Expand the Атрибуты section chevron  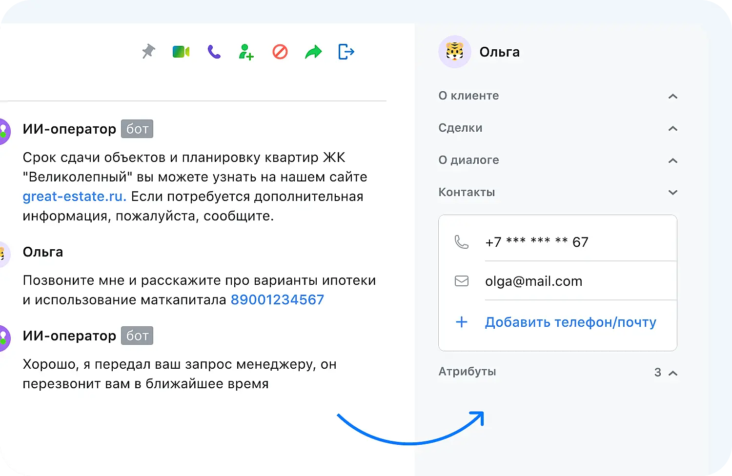[x=673, y=373]
